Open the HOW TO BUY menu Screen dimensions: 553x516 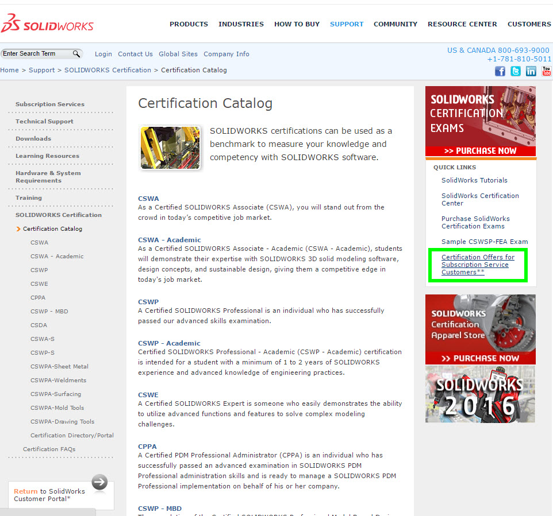tap(297, 24)
